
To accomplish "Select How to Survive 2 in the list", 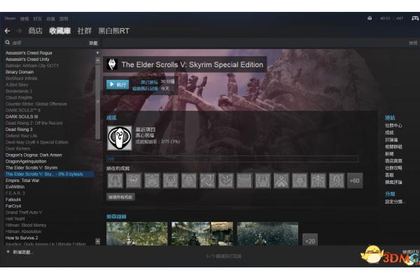I will 22,238.
